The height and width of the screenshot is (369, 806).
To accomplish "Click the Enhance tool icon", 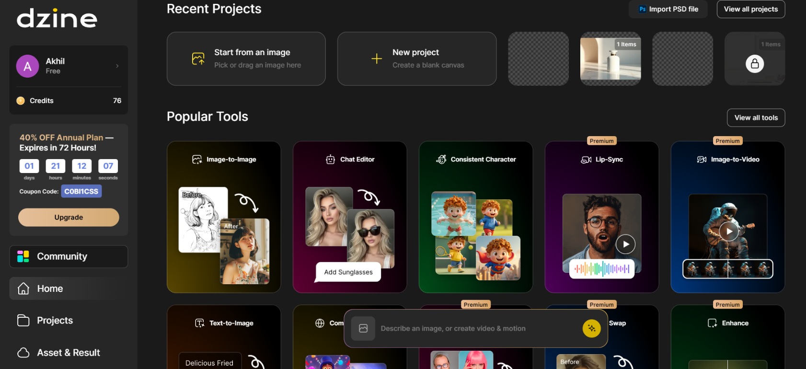I will pos(713,323).
